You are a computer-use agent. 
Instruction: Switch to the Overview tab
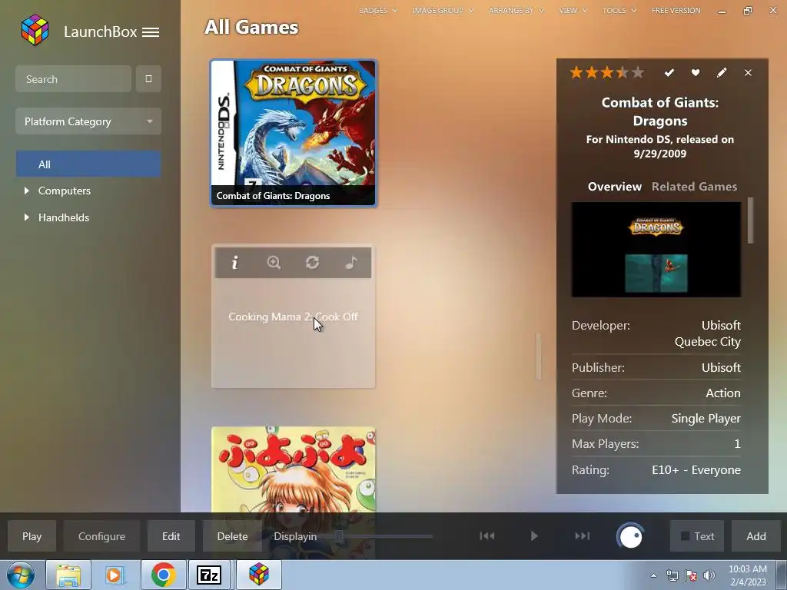614,187
